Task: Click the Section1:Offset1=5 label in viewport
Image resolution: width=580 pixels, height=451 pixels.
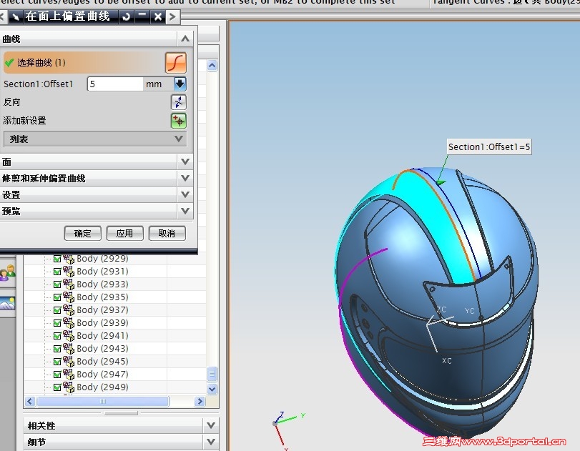Action: (x=489, y=147)
